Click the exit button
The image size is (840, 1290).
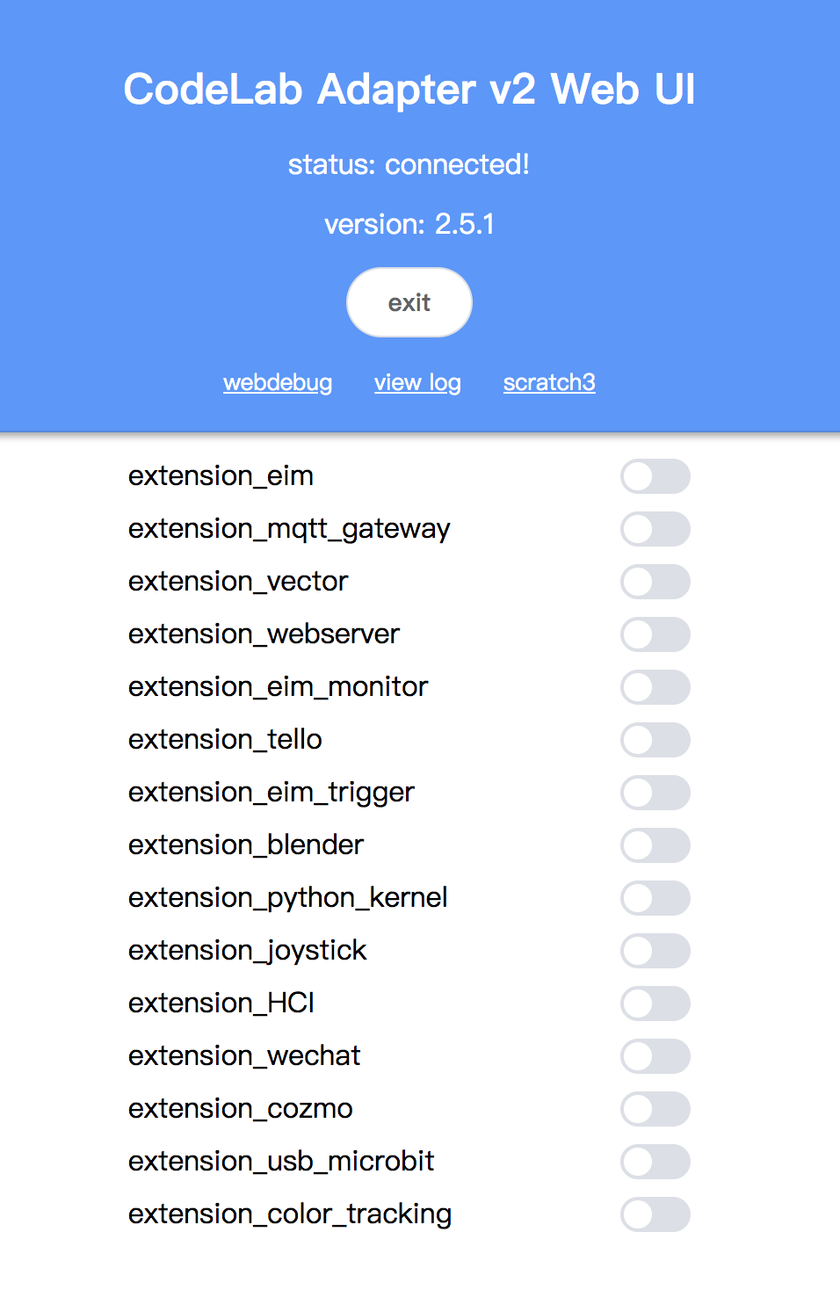(409, 302)
